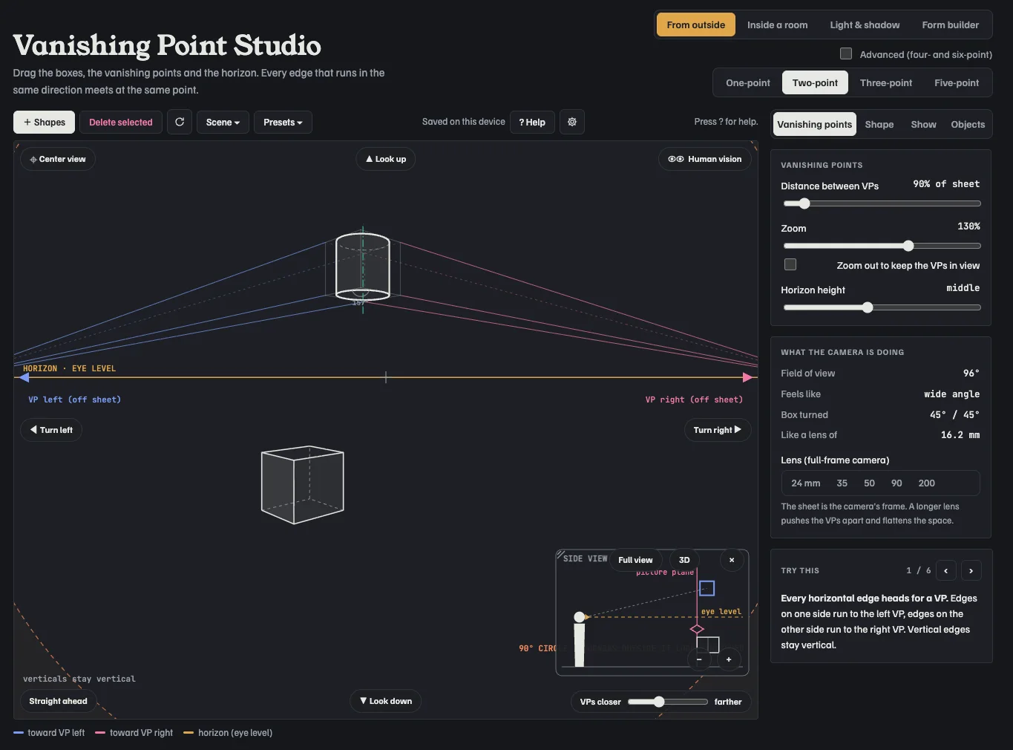Close the Side View panel
Screen dimensions: 1013x750
coord(732,560)
